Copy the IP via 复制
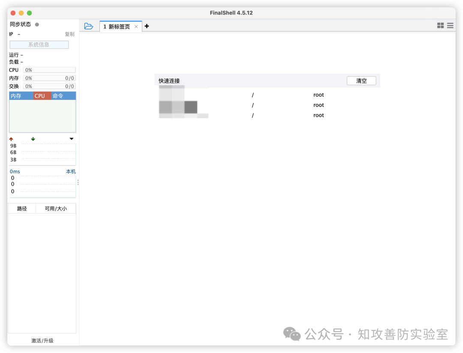The height and width of the screenshot is (353, 463). 70,34
